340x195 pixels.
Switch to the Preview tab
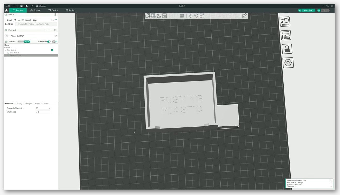(35, 10)
